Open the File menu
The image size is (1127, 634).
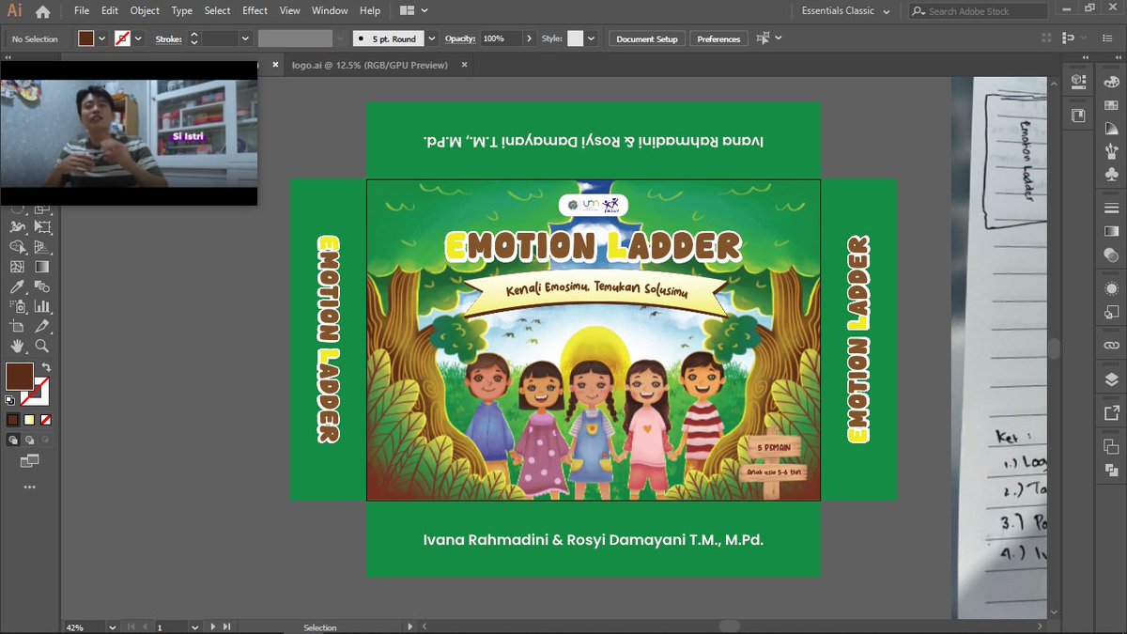(x=82, y=11)
